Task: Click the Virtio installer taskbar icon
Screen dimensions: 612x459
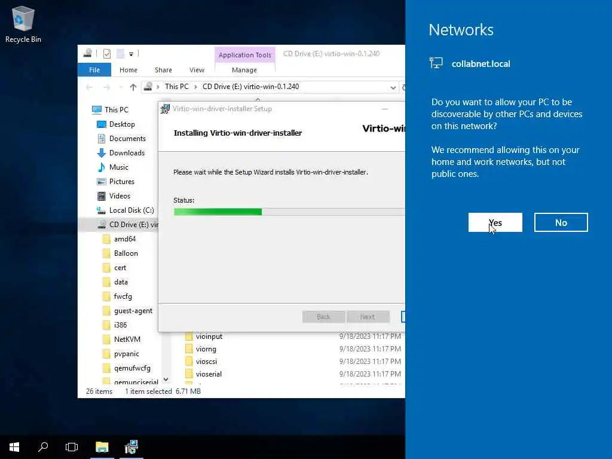Action: tap(131, 447)
